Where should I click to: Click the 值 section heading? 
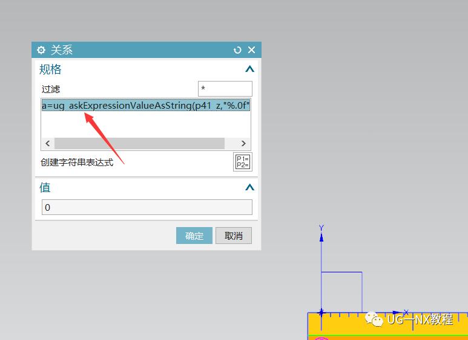pos(45,188)
